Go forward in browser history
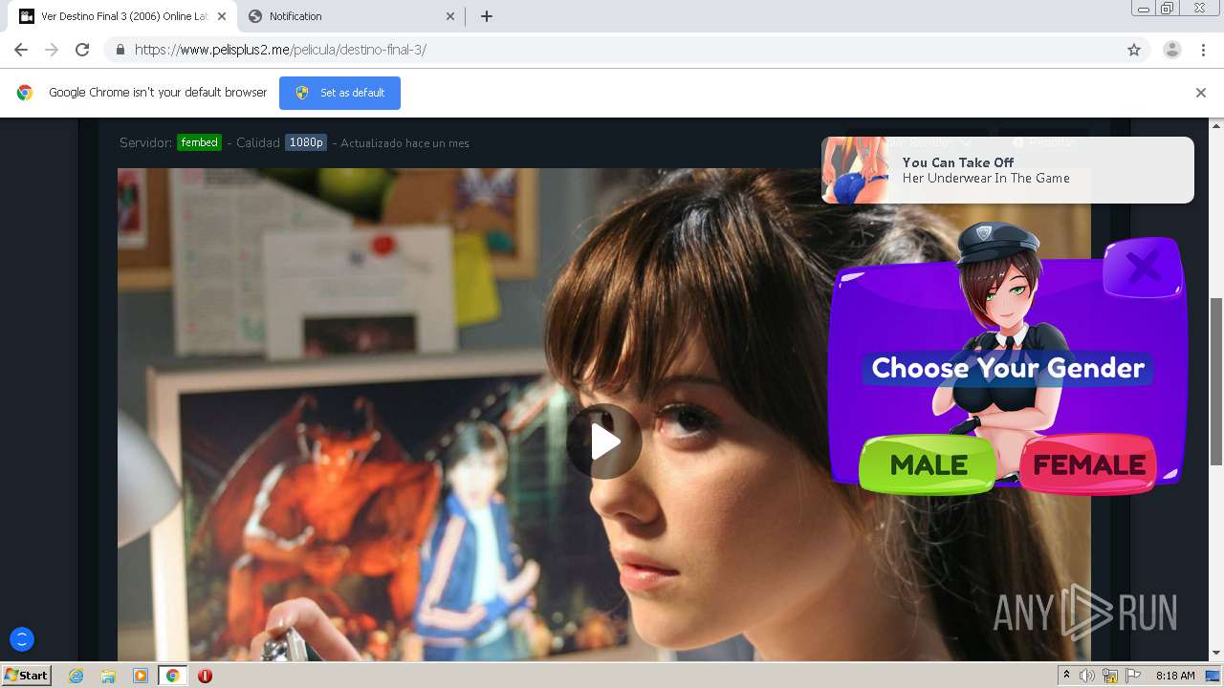The image size is (1224, 688). tap(52, 50)
